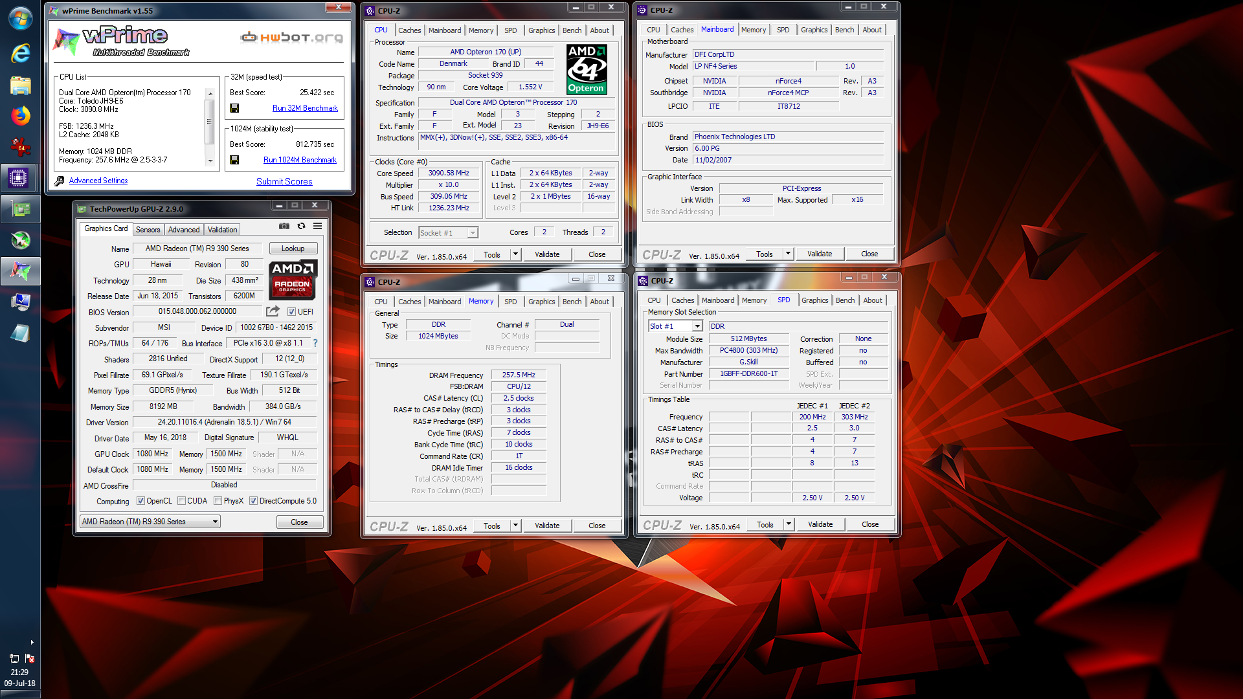Open the Windows Start orb
The image size is (1243, 699).
point(20,18)
